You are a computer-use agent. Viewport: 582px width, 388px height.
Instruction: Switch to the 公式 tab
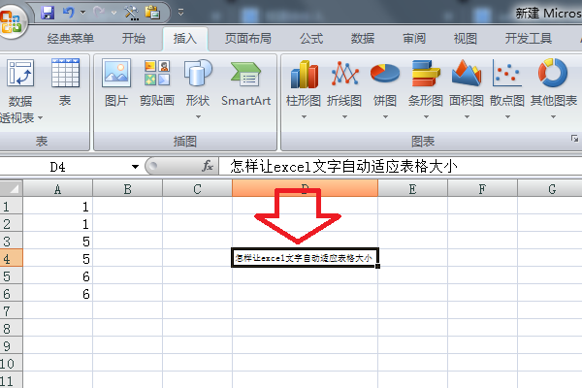(311, 38)
